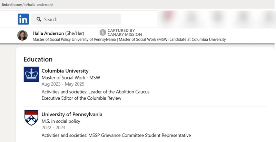This screenshot has height=142, width=276.
Task: Click the 2022 - 2023 date range
Action: [x=53, y=128]
